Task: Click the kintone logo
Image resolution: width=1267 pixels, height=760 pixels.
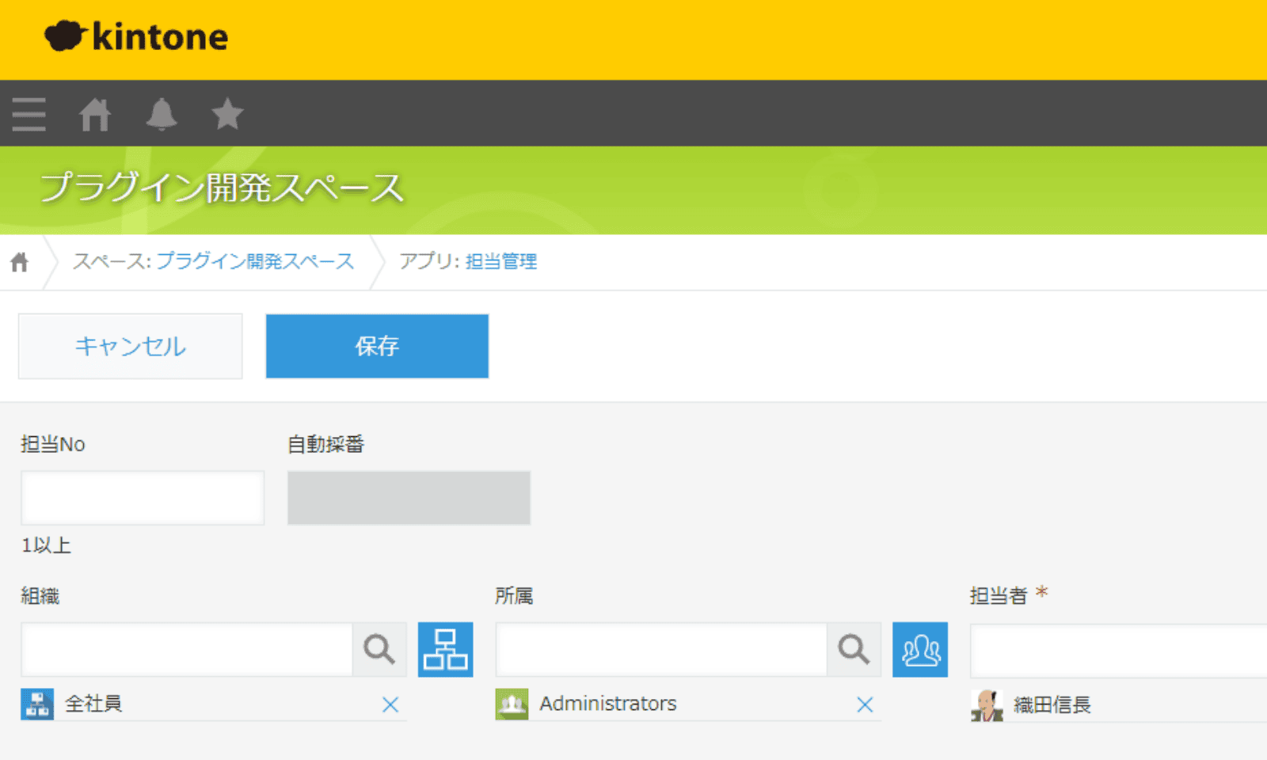Action: (136, 36)
